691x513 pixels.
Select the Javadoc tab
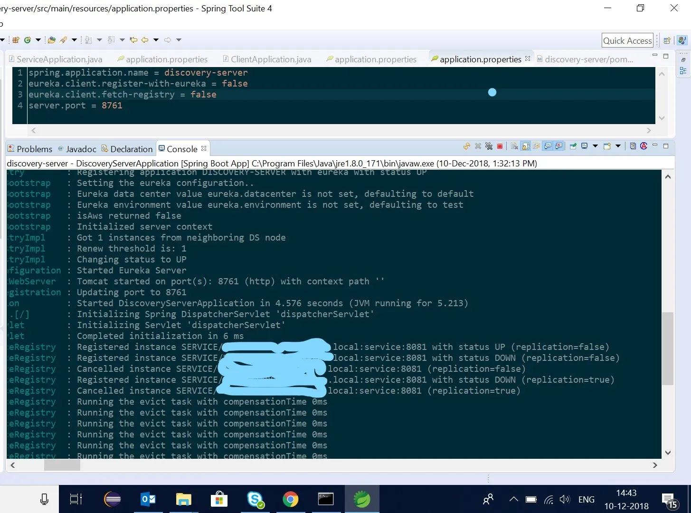[77, 149]
